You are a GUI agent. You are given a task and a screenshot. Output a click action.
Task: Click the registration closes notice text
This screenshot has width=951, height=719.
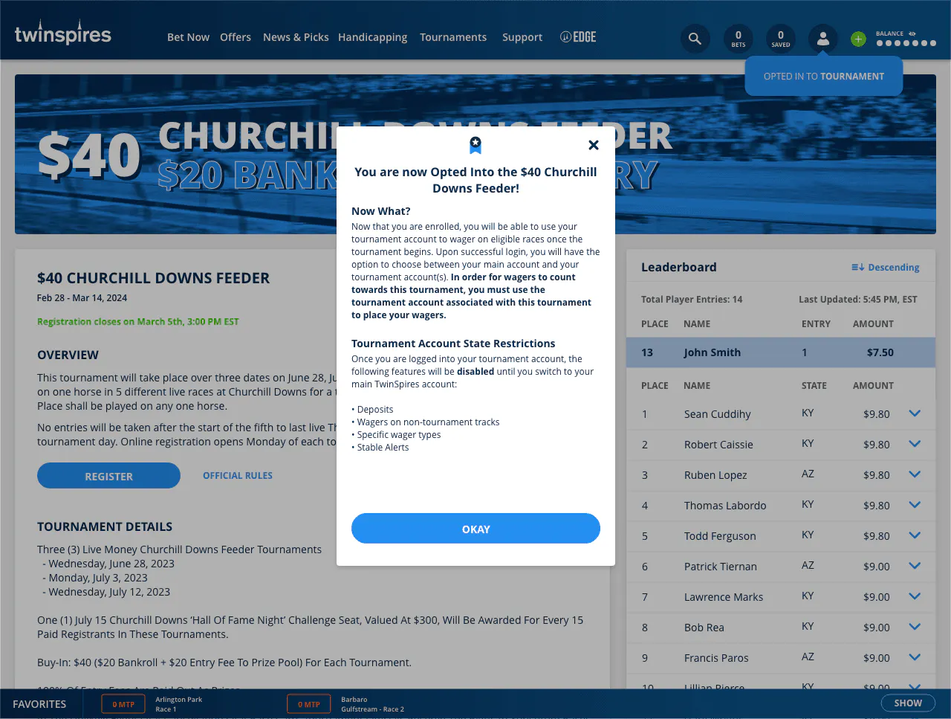pos(138,322)
